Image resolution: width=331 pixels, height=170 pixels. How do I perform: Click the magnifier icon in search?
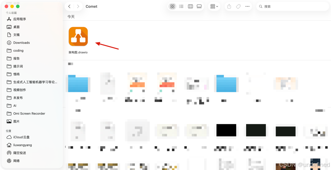(261, 6)
